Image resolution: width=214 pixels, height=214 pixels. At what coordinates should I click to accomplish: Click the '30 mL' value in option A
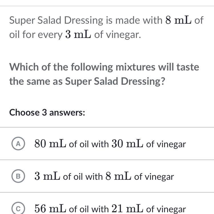[x=127, y=144]
